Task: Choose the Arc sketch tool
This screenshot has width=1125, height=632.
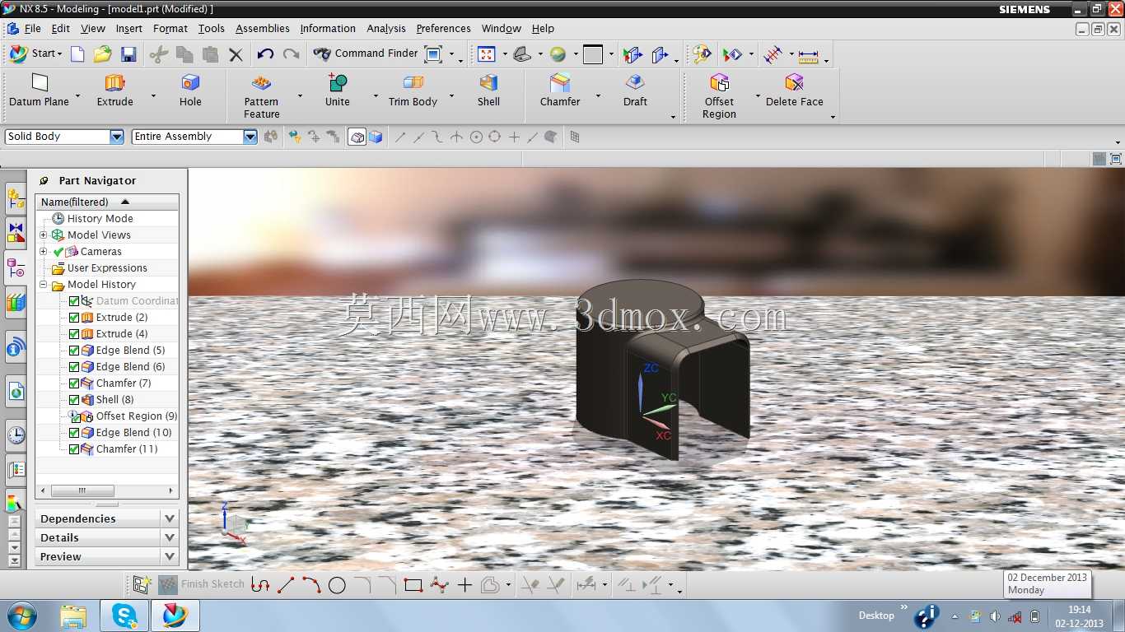Action: click(311, 585)
